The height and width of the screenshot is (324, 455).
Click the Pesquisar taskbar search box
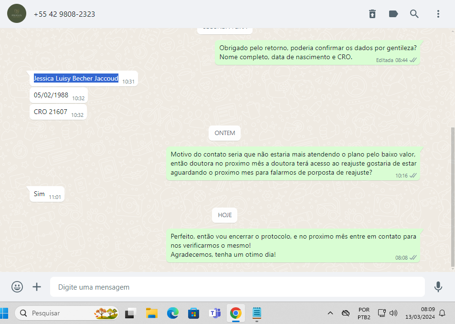click(x=67, y=314)
